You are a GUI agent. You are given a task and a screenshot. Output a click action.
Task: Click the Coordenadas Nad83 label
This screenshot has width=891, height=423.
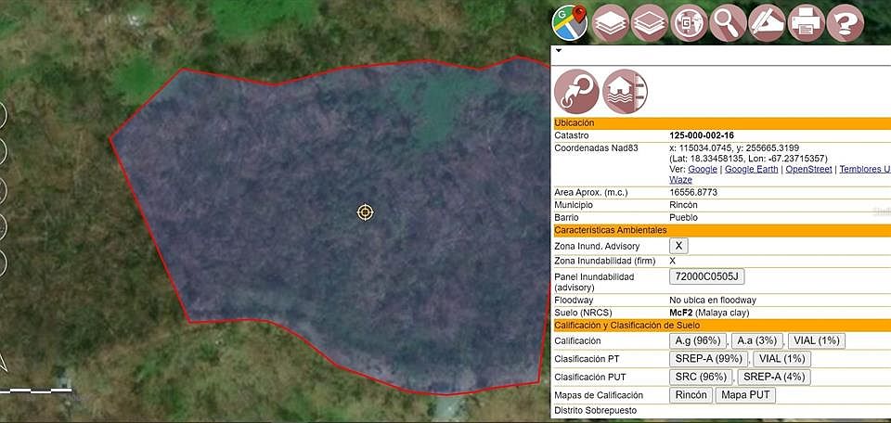click(x=596, y=148)
